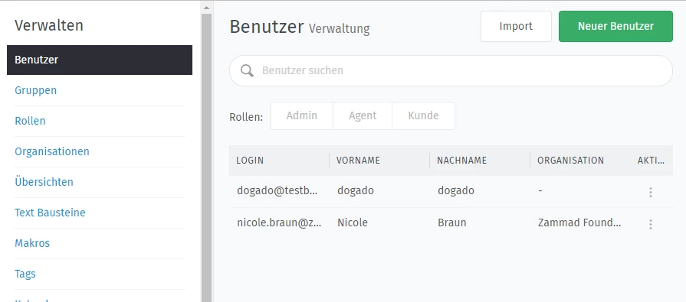Click the sidebar vertical scrollbar thumb
686x302 pixels.
[206, 157]
